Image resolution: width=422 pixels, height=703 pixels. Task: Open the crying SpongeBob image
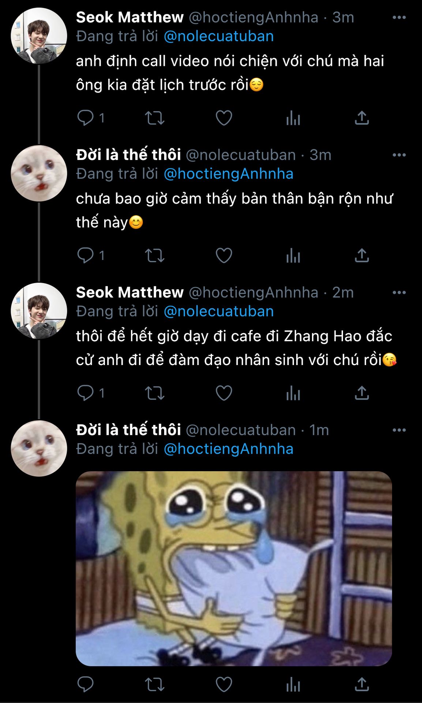click(x=234, y=568)
